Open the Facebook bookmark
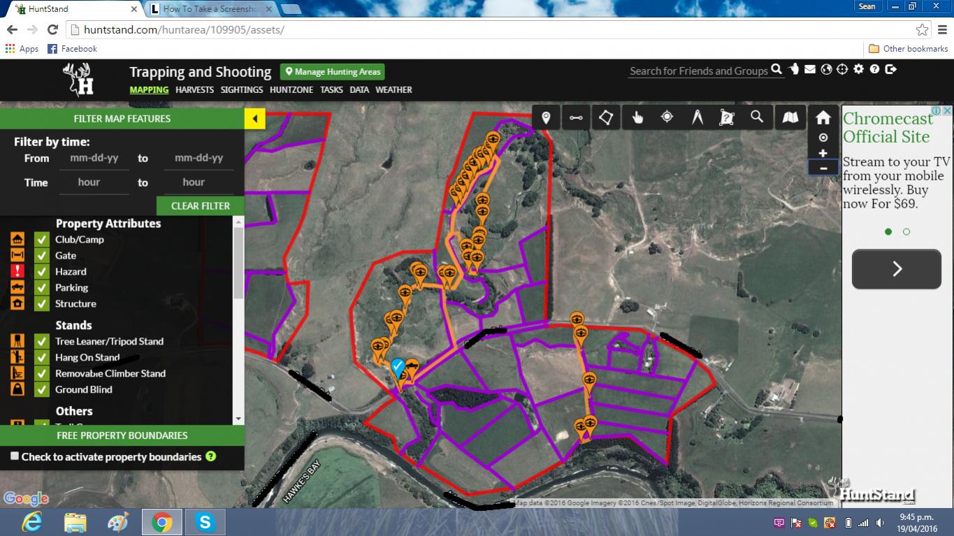954x536 pixels. (x=72, y=49)
